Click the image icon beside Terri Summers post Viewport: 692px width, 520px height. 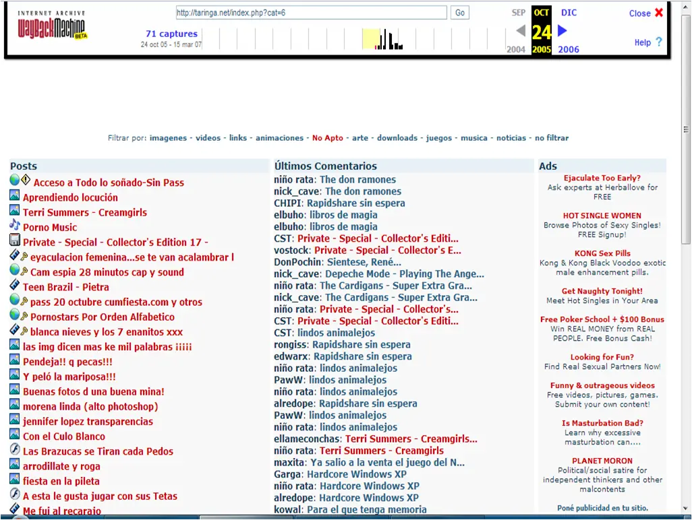(x=15, y=209)
